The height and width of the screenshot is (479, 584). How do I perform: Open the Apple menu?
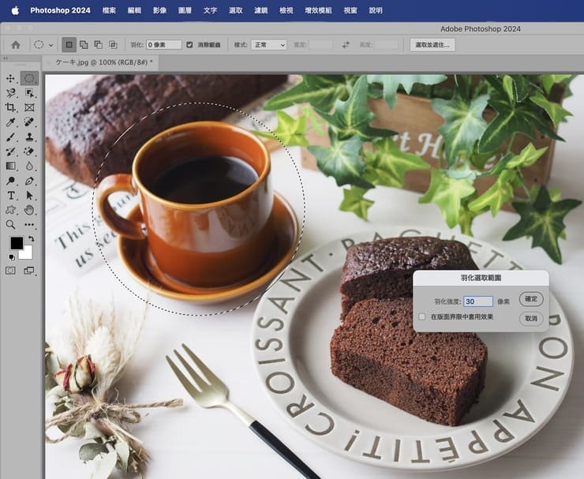pyautogui.click(x=15, y=10)
